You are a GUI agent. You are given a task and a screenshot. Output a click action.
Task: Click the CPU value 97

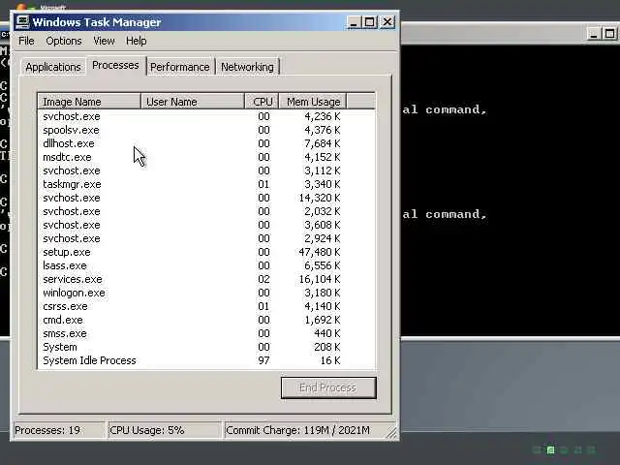(x=263, y=360)
